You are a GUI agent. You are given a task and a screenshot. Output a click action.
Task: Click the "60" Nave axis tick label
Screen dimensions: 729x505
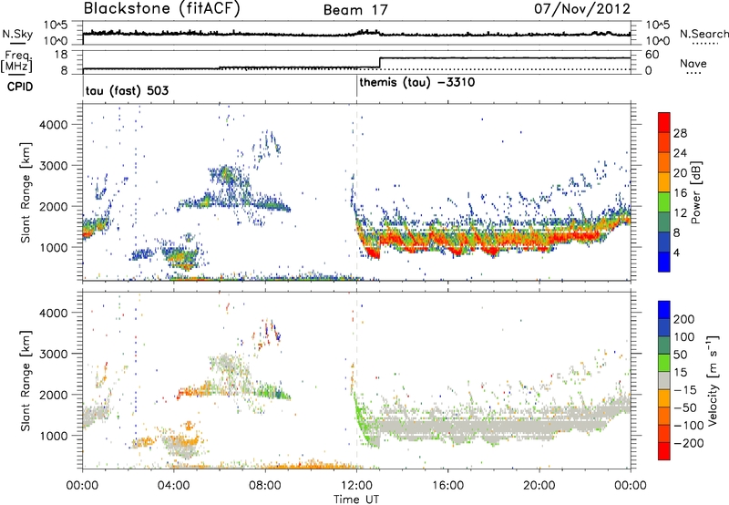click(x=652, y=55)
